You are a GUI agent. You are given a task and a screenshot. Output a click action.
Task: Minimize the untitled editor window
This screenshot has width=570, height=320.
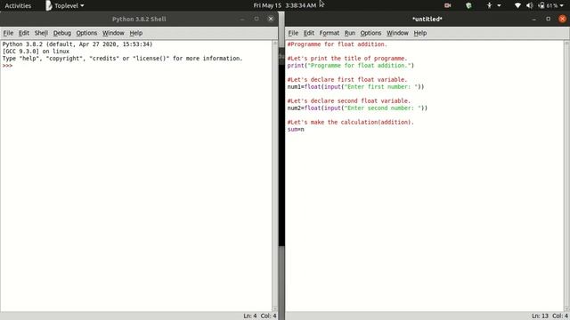click(x=534, y=20)
